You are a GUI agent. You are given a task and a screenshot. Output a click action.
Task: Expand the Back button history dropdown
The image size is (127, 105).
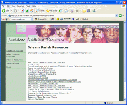(11, 11)
